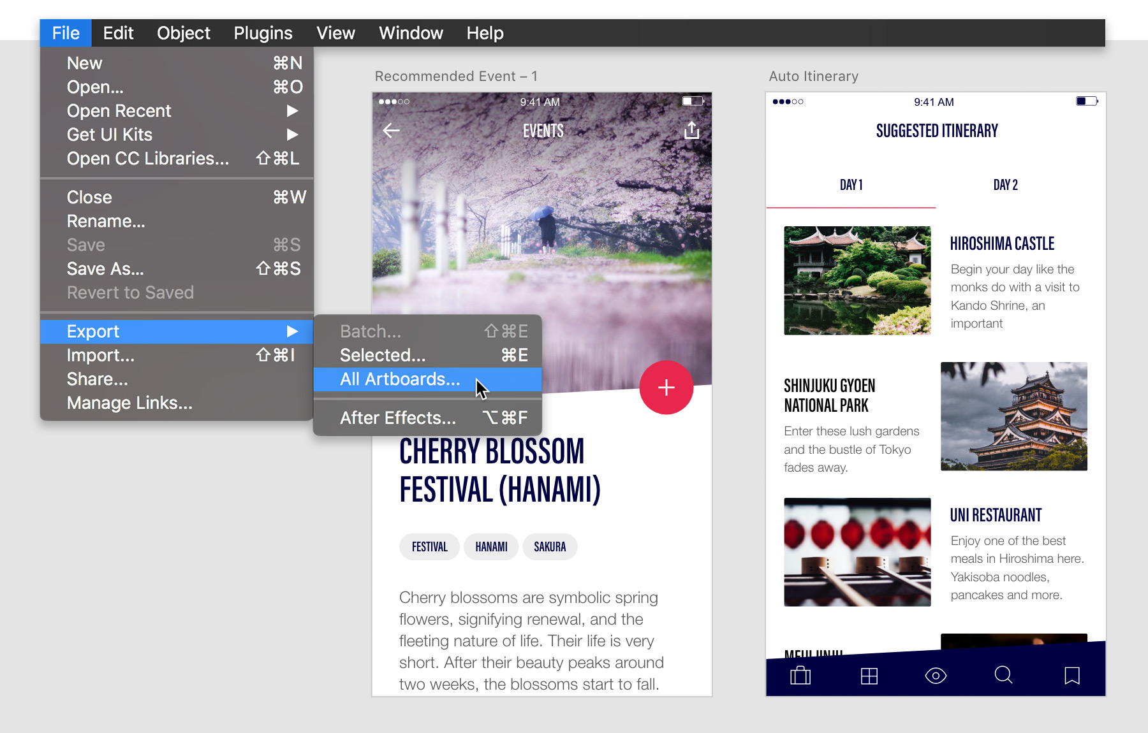Viewport: 1148px width, 733px height.
Task: Click the Hiroshima Castle garden thumbnail
Action: pyautogui.click(x=857, y=280)
